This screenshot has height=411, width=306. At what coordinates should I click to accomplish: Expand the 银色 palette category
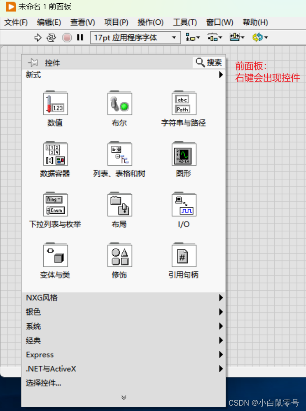point(124,312)
